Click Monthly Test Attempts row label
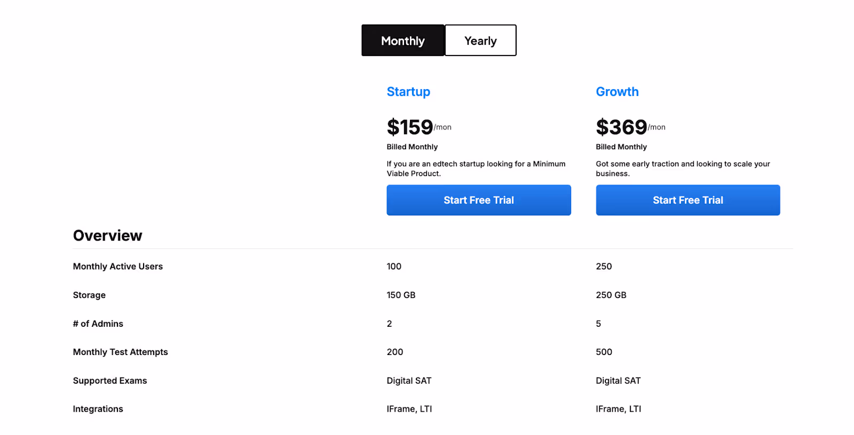The width and height of the screenshot is (854, 435). coord(121,352)
